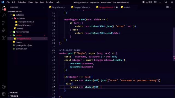The image size is (175, 98).
Task: Select bloggerRoute.js in file tree
Action: pos(24,39)
